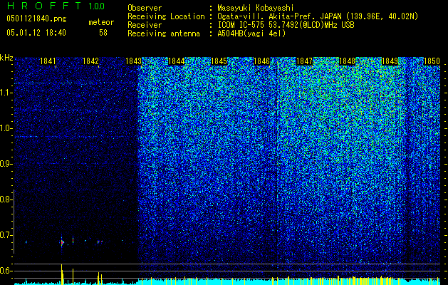Click the 0.6 frequency axis label

click(x=6, y=271)
